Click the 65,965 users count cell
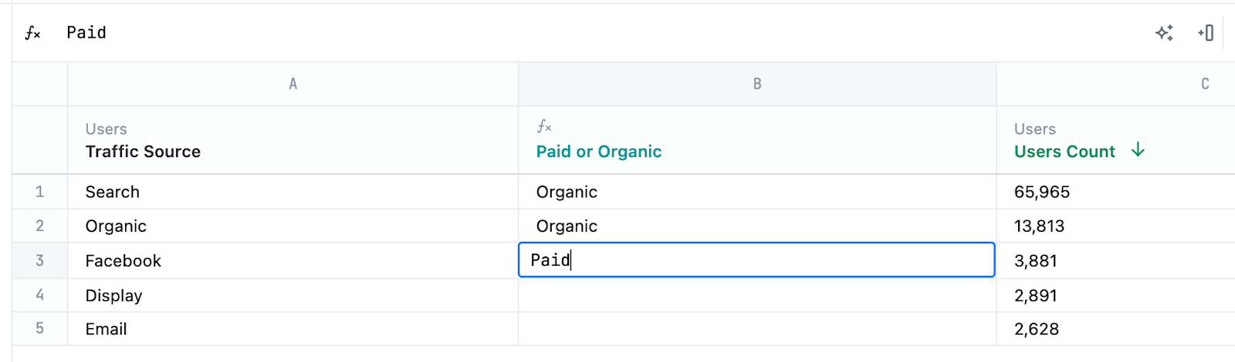 click(x=1042, y=192)
